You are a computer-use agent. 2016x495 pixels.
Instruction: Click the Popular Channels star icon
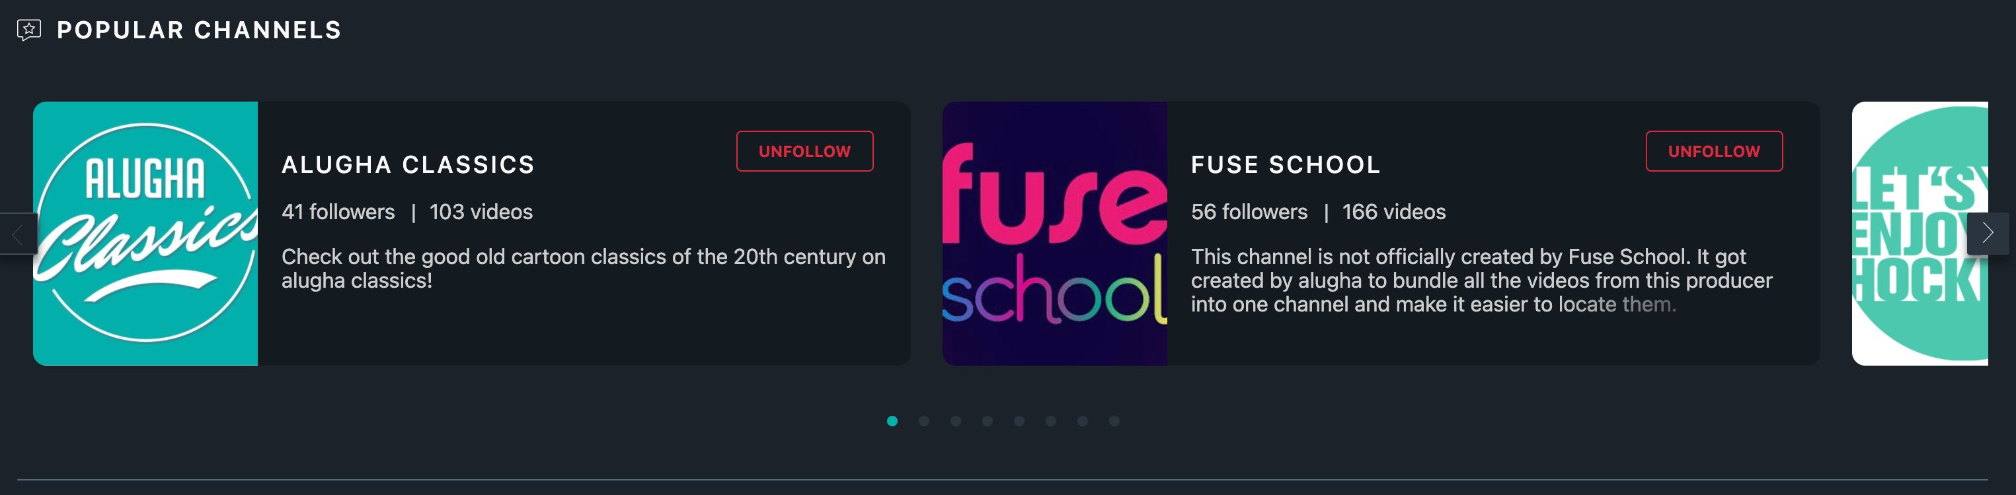click(29, 30)
